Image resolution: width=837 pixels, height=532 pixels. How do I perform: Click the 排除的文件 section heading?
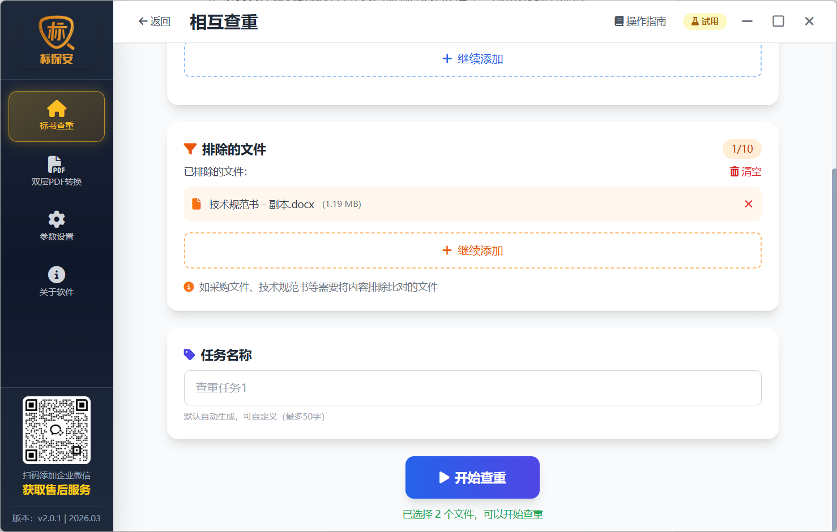[234, 149]
